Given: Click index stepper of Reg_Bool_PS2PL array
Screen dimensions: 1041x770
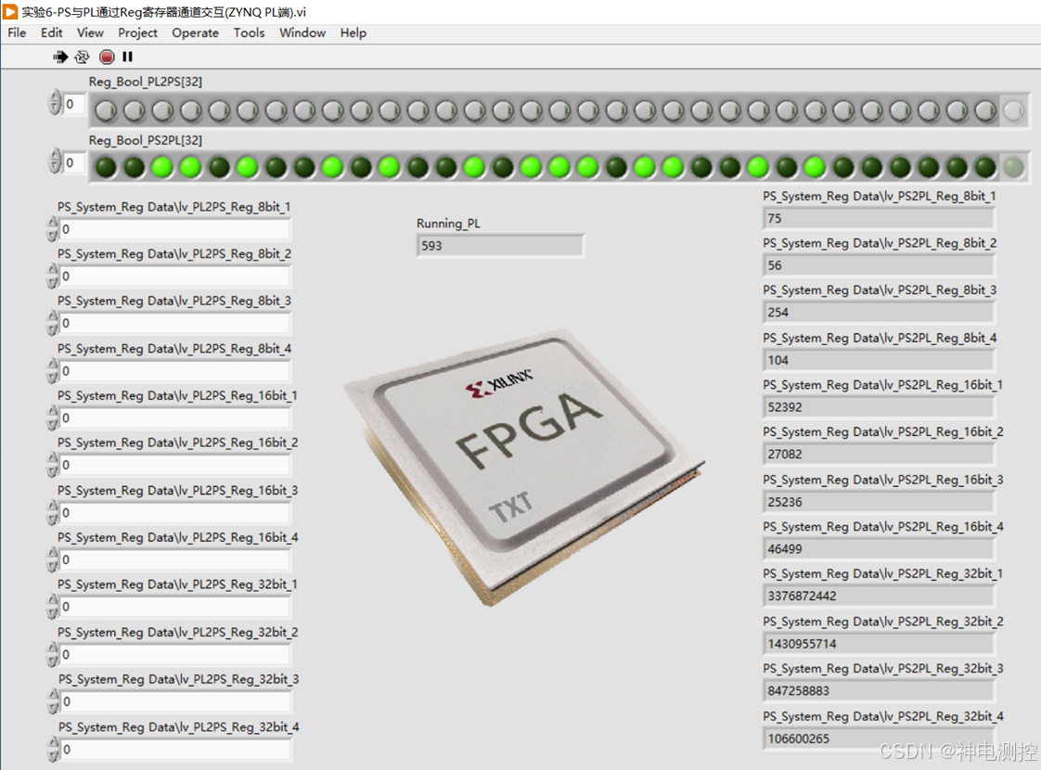Looking at the screenshot, I should (55, 161).
